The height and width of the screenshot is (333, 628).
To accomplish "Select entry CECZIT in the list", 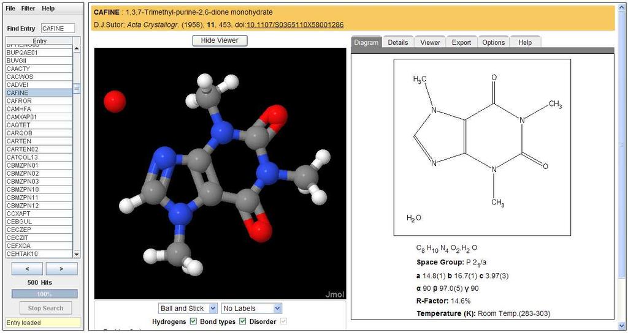I will [39, 238].
